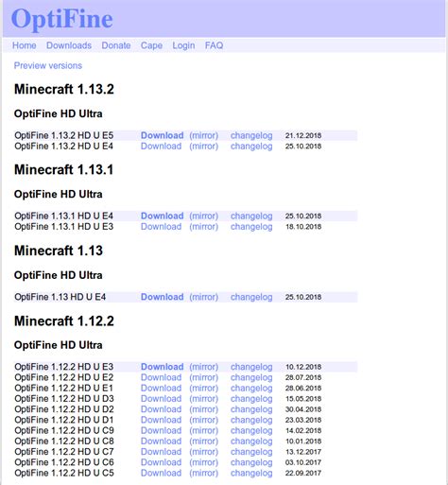Open mirror for OptiFine 1.12.2 HD U D1
This screenshot has height=485, width=448.
click(x=204, y=420)
